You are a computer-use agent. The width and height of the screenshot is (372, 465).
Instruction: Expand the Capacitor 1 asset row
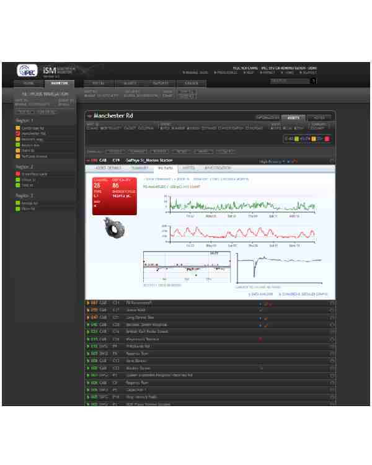click(x=88, y=390)
